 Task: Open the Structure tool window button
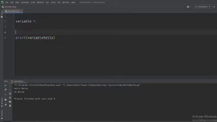[x=2, y=102]
